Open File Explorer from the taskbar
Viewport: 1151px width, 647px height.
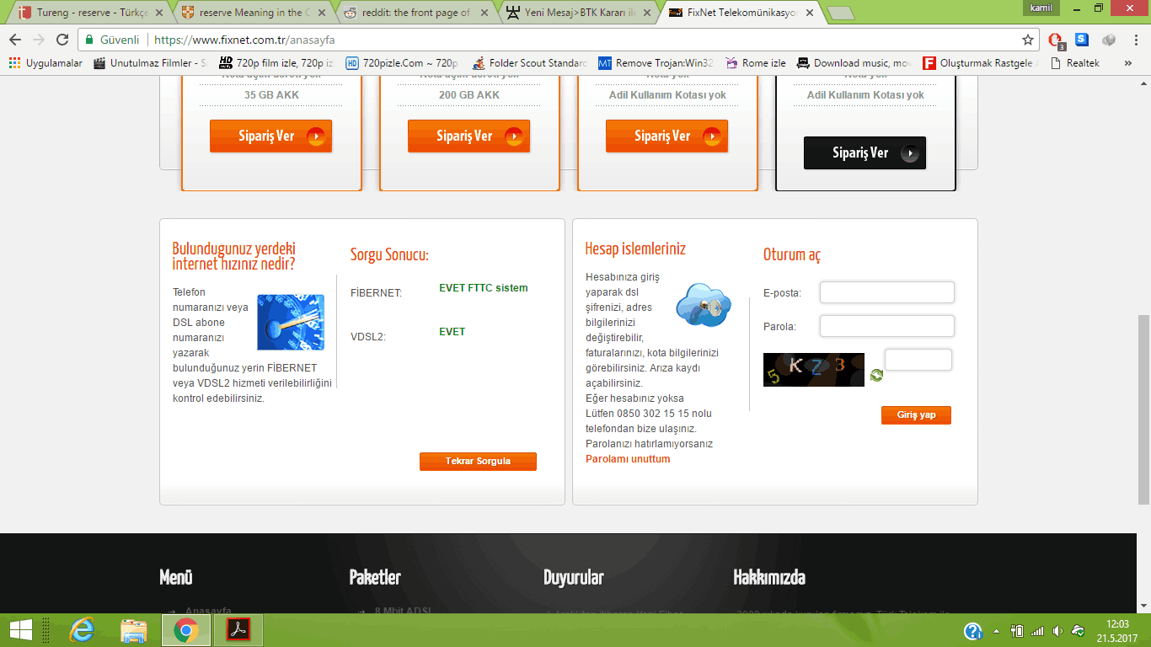click(134, 630)
